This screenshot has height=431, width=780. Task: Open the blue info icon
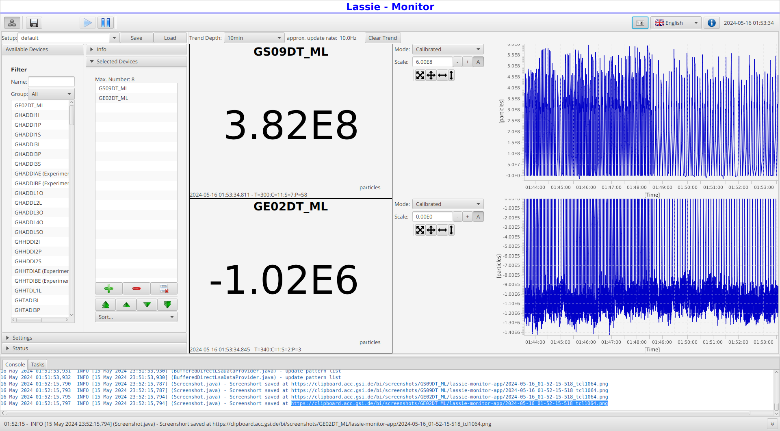point(711,23)
